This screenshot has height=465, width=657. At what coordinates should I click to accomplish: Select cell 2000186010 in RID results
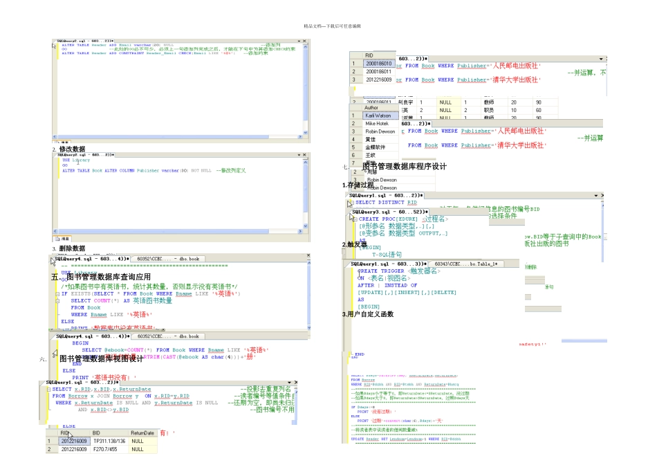tap(378, 63)
